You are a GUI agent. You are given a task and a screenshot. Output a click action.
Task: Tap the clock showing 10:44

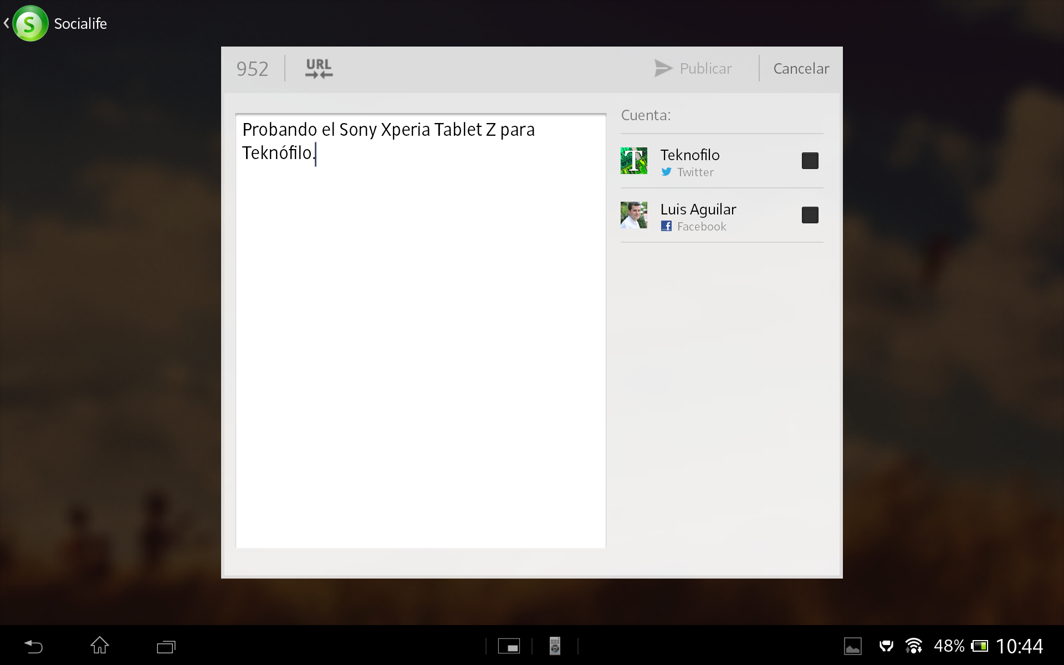point(1019,646)
